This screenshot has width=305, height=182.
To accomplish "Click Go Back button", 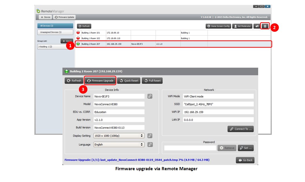I will tap(245, 160).
